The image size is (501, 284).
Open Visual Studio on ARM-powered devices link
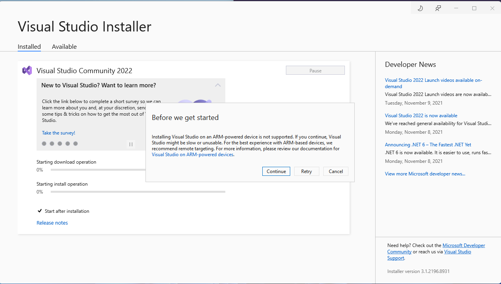point(193,155)
